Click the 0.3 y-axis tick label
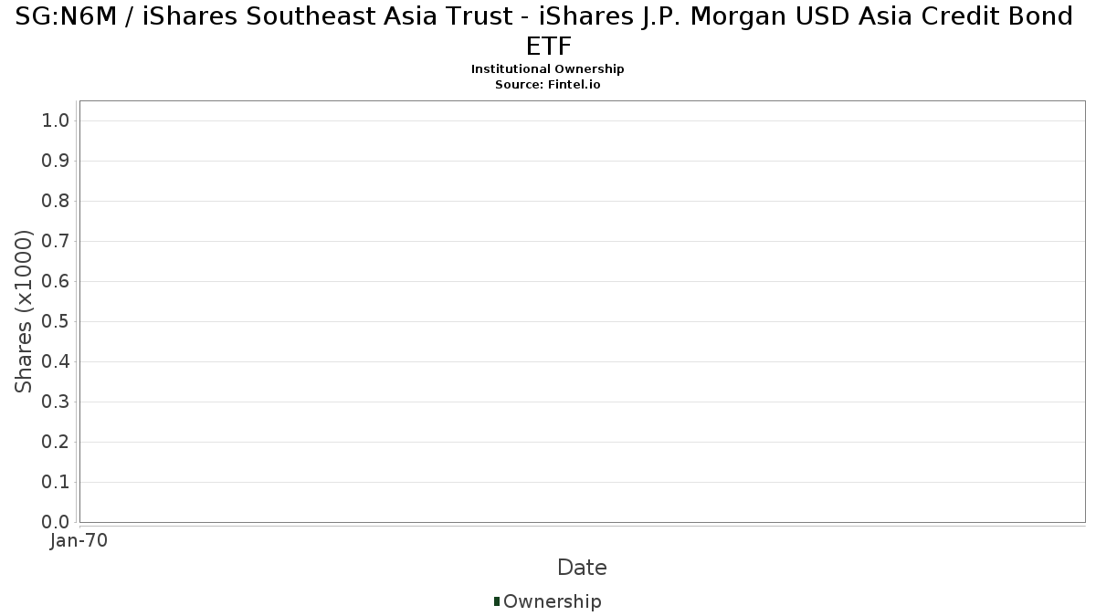 [56, 402]
